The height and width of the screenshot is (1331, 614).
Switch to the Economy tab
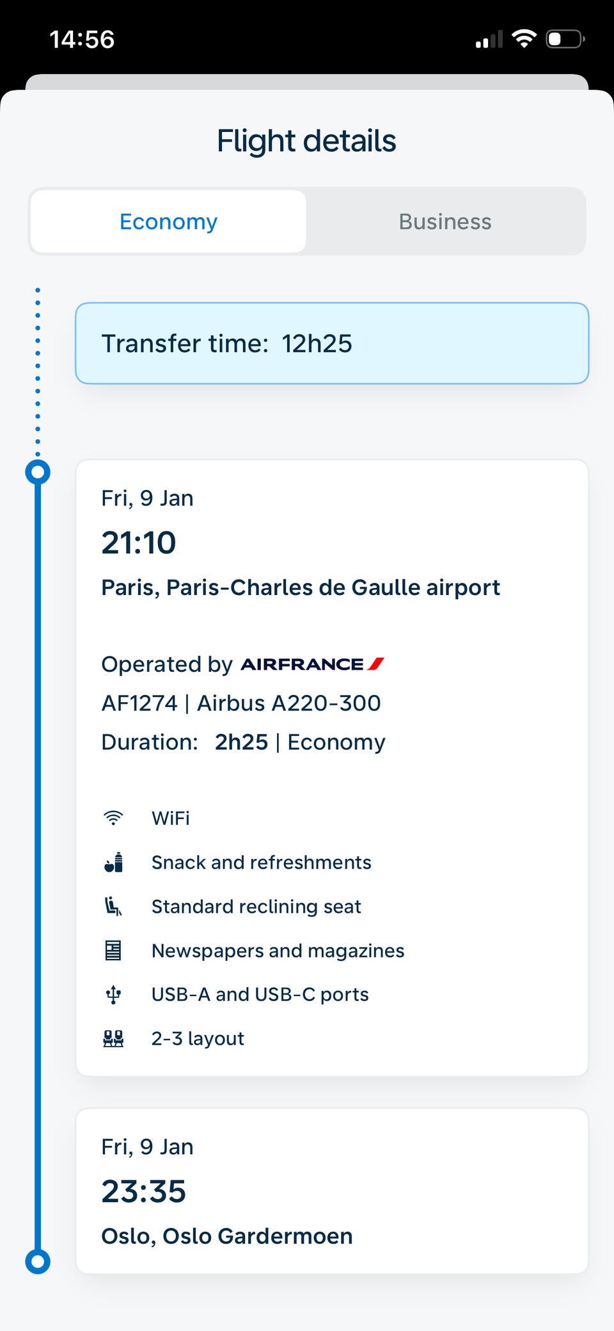[x=168, y=222]
